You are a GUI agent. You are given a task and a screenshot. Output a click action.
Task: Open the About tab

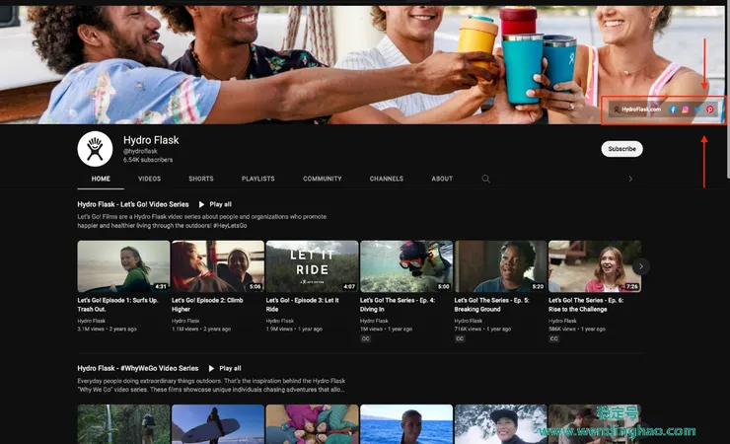(x=442, y=179)
